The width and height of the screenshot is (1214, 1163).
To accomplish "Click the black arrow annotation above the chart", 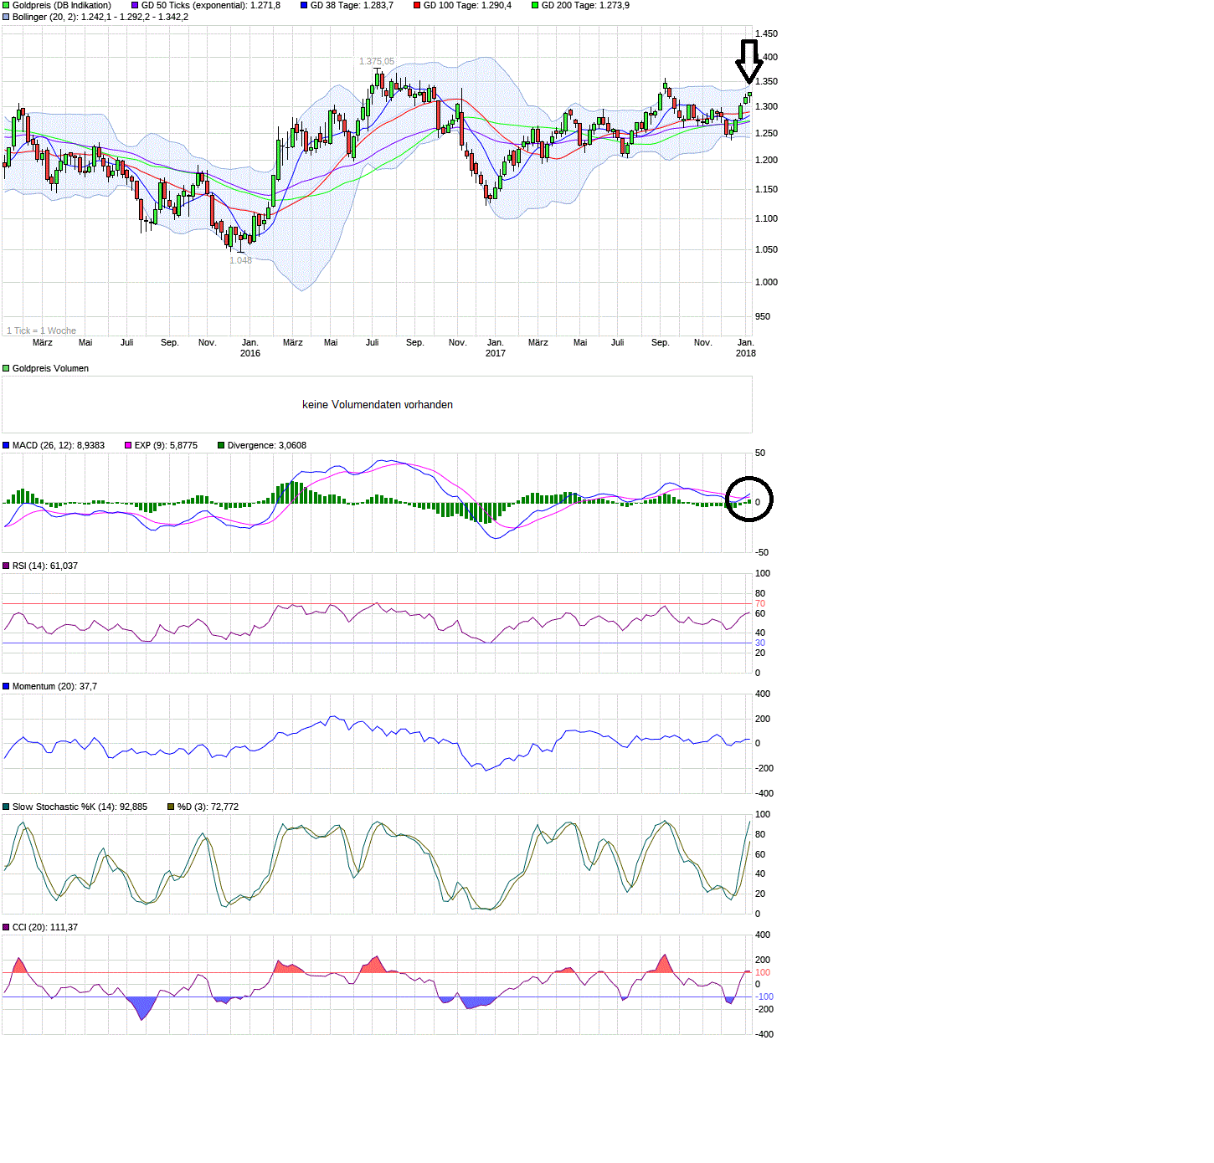I will click(751, 59).
